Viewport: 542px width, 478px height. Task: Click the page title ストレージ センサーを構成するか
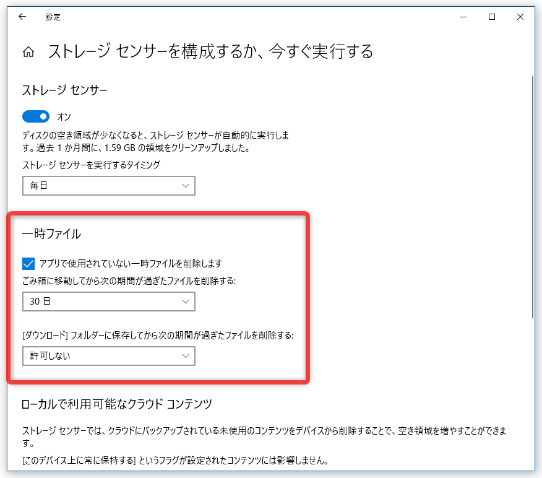coord(211,51)
